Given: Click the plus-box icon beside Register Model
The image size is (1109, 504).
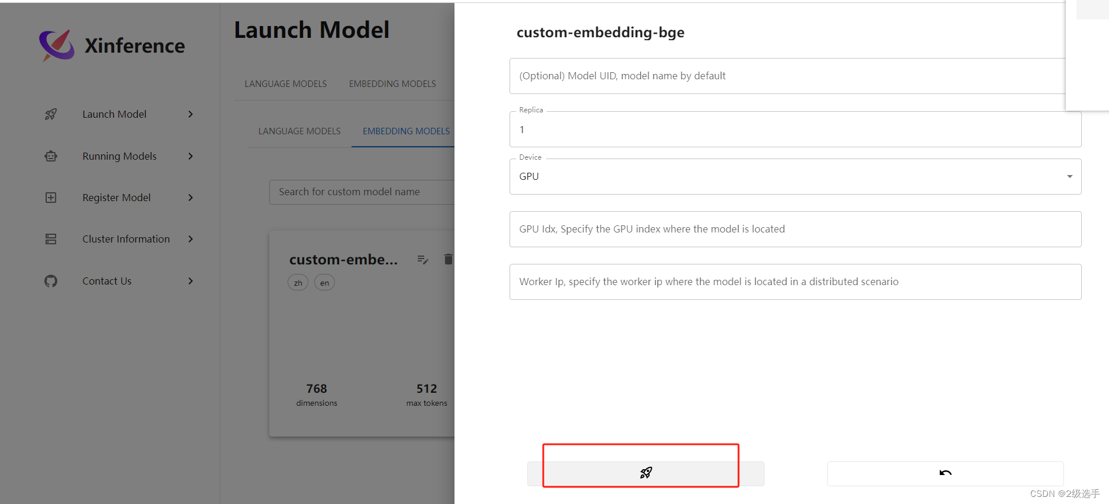Looking at the screenshot, I should coord(51,198).
